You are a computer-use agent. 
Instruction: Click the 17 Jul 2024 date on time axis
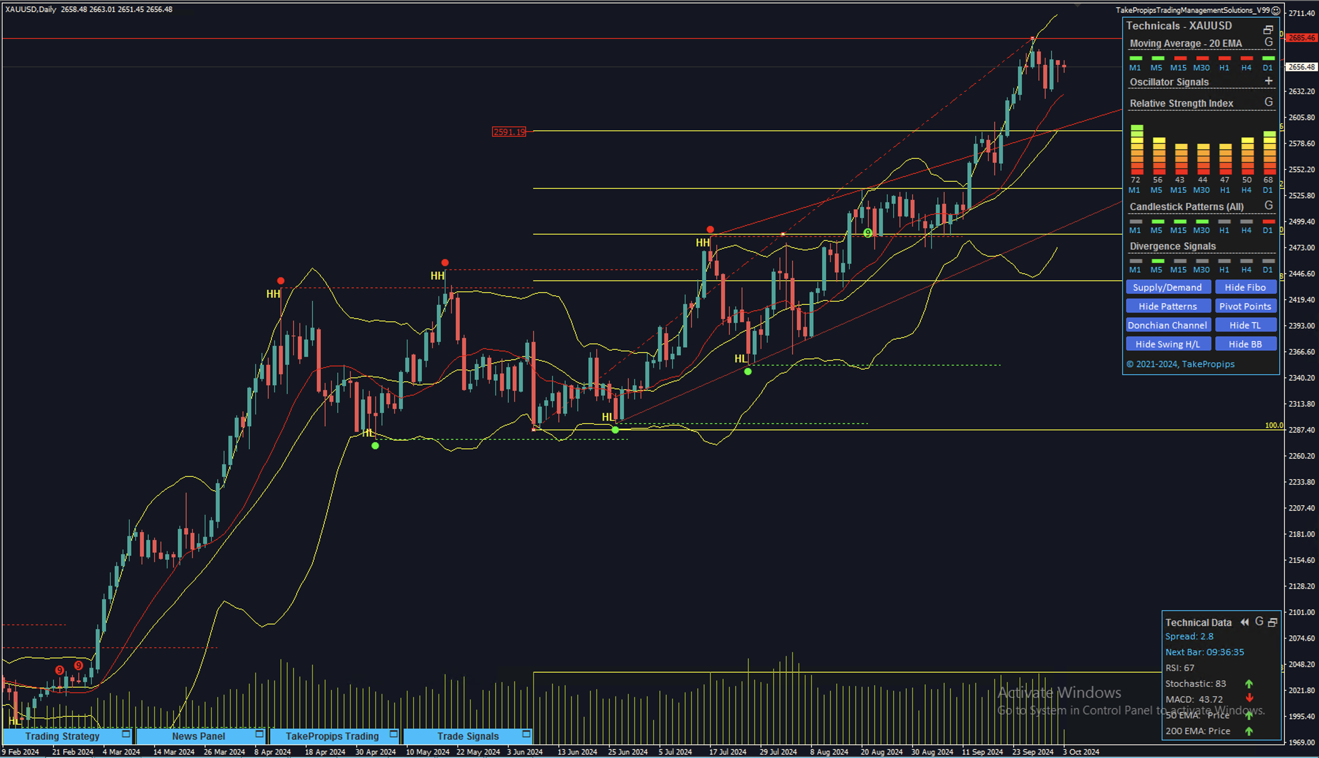click(727, 752)
